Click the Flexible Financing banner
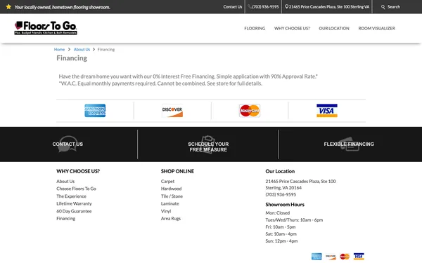422x263 pixels. (x=349, y=144)
